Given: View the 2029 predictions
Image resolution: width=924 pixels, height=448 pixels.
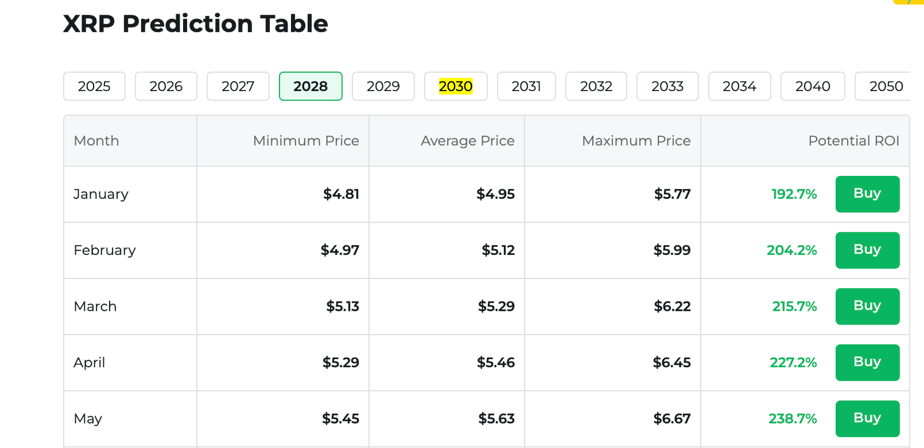Looking at the screenshot, I should click(383, 86).
